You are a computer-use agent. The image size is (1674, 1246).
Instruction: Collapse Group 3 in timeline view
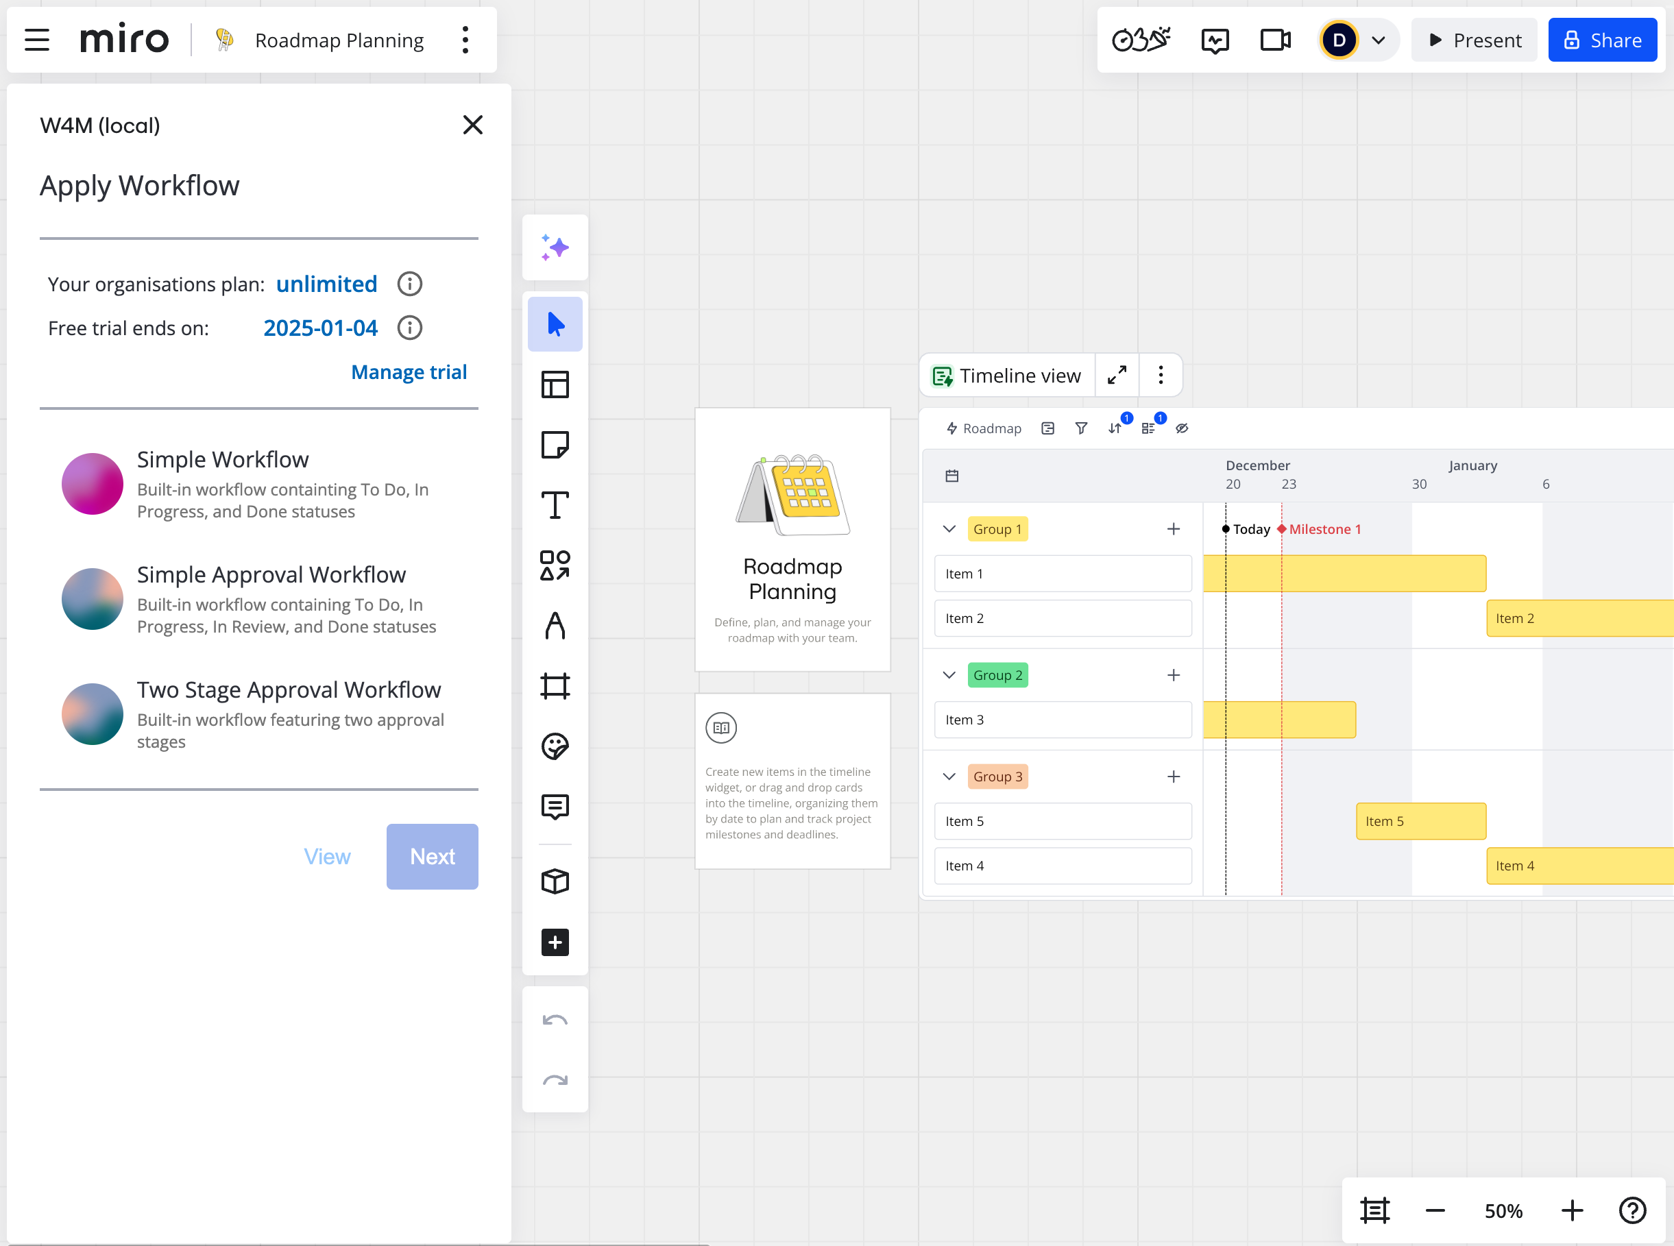click(x=949, y=775)
